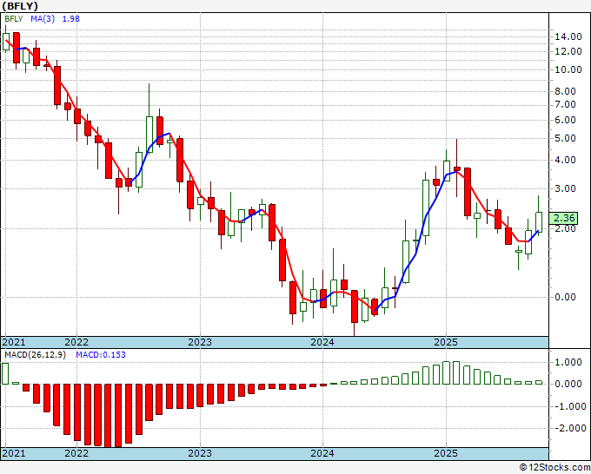Click the MACD:0.153 value label
The image size is (591, 474).
point(101,355)
